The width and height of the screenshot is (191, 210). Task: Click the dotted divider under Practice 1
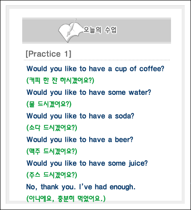click(97, 60)
